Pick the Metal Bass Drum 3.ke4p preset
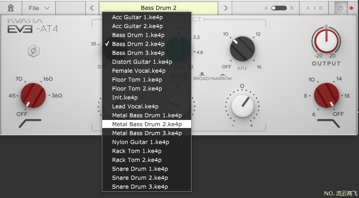 [146, 133]
